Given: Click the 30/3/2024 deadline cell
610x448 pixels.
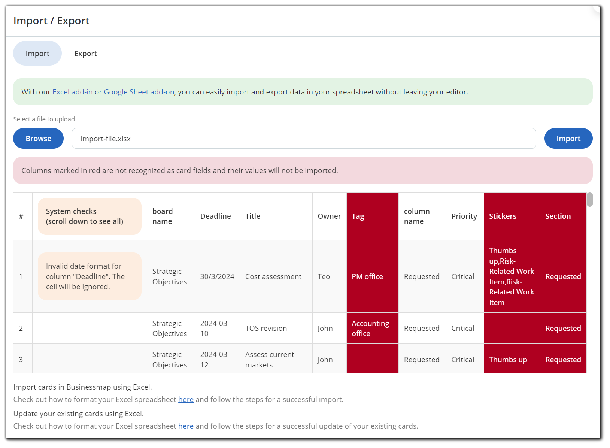Looking at the screenshot, I should coord(217,276).
